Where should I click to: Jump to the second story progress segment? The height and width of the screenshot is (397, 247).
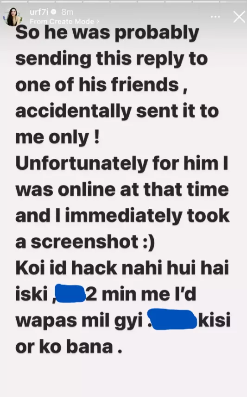tap(42, 1)
